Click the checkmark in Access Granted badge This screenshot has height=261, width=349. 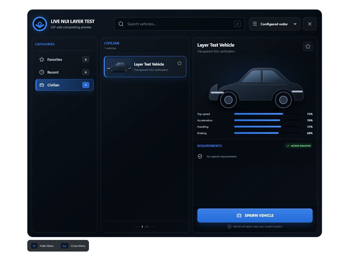click(288, 146)
